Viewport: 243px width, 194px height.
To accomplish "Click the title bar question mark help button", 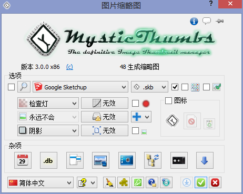I will point(211,4).
